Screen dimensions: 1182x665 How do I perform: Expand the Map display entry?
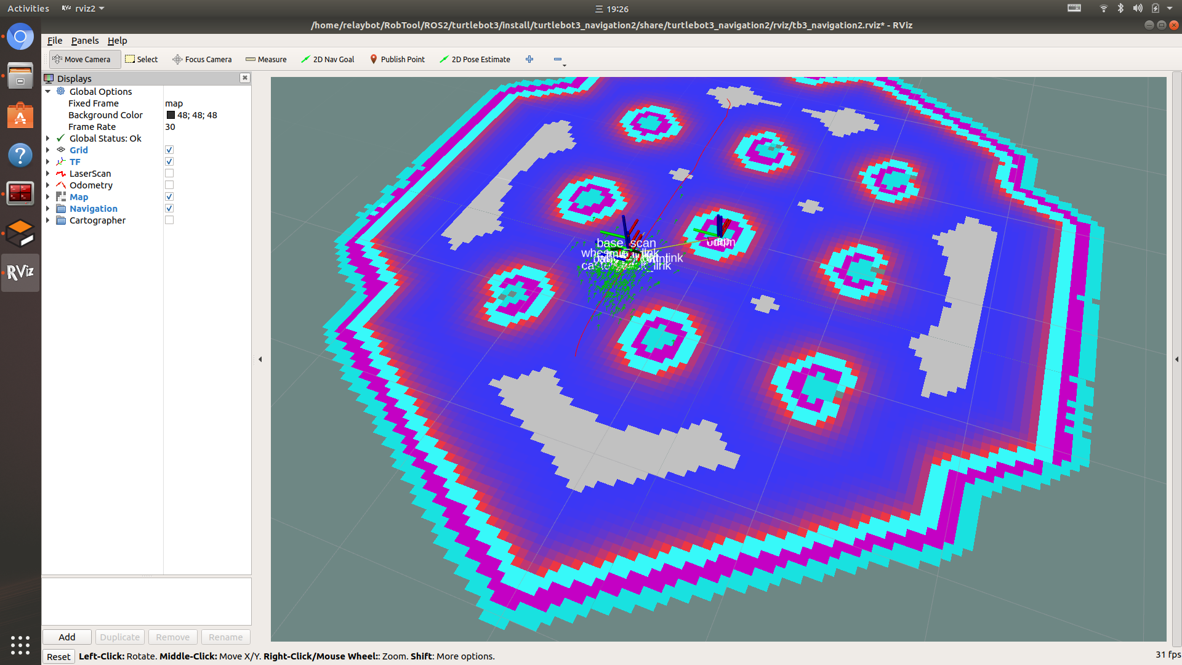[48, 197]
